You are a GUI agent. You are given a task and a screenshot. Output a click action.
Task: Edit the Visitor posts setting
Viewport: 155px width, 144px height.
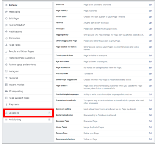tap(151, 17)
